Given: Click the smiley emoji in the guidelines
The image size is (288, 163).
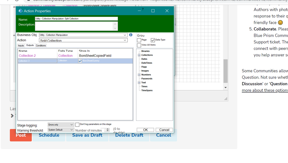Looking at the screenshot, I should [x=280, y=22].
